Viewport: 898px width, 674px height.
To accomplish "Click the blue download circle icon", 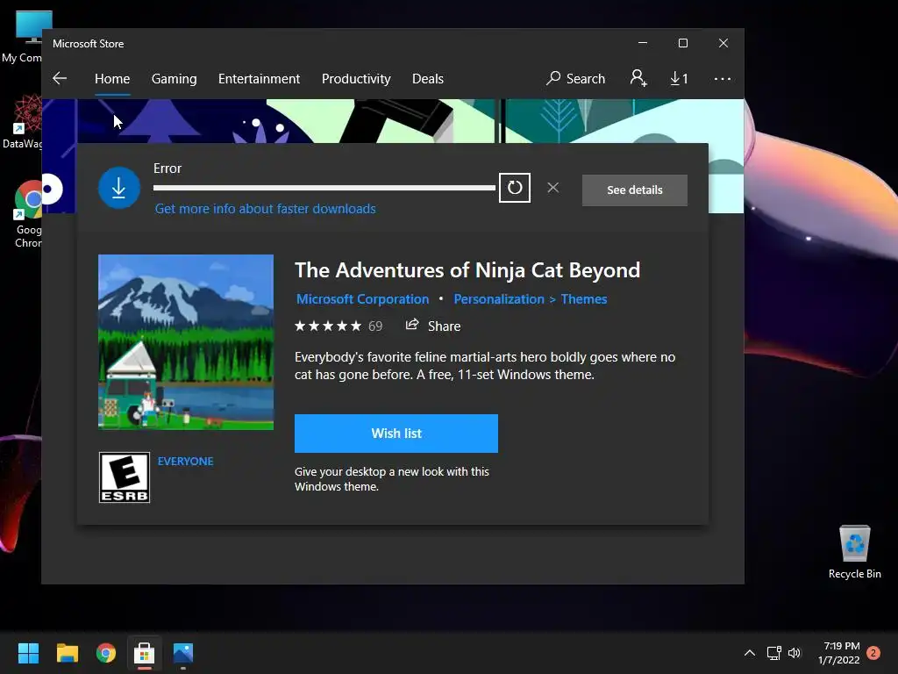I will pyautogui.click(x=119, y=188).
